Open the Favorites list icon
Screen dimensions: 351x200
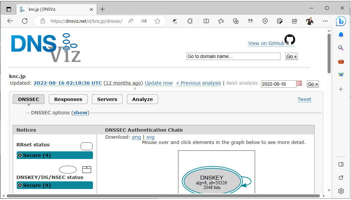tap(221, 21)
